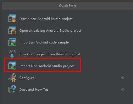Select the 'Start a new Android Studio project' text
The width and height of the screenshot is (133, 104).
tap(46, 19)
